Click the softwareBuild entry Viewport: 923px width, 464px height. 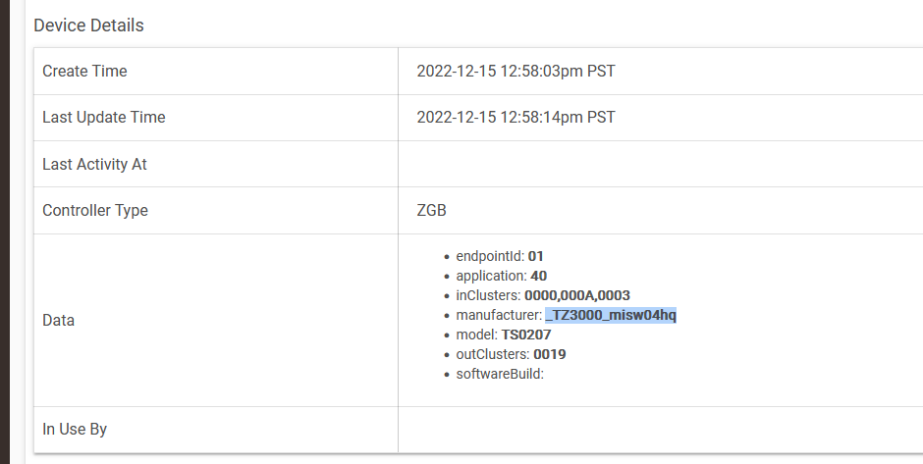tap(500, 374)
